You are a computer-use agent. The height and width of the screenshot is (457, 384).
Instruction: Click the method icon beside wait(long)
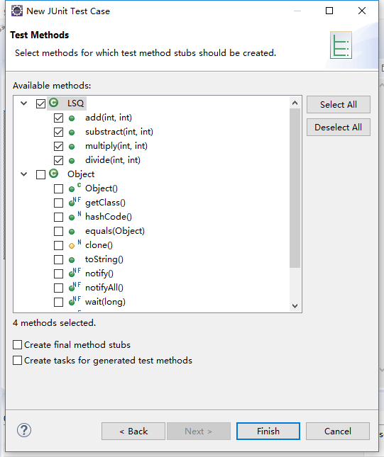[x=75, y=301]
